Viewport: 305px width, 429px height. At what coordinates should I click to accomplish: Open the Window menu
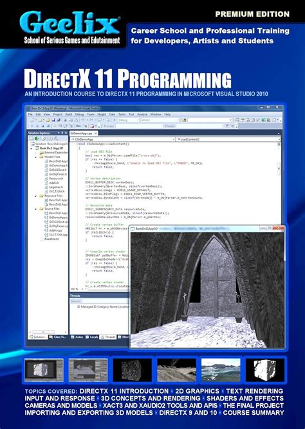(x=156, y=114)
